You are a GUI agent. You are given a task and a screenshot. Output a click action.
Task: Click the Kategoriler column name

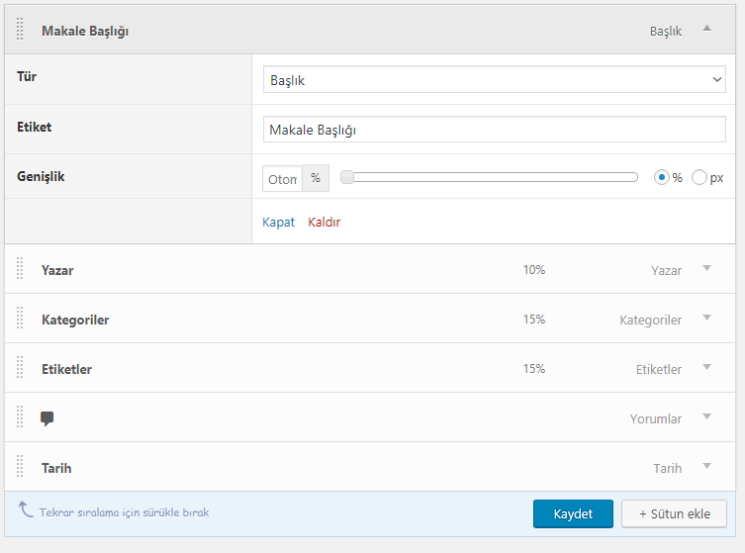pyautogui.click(x=75, y=320)
